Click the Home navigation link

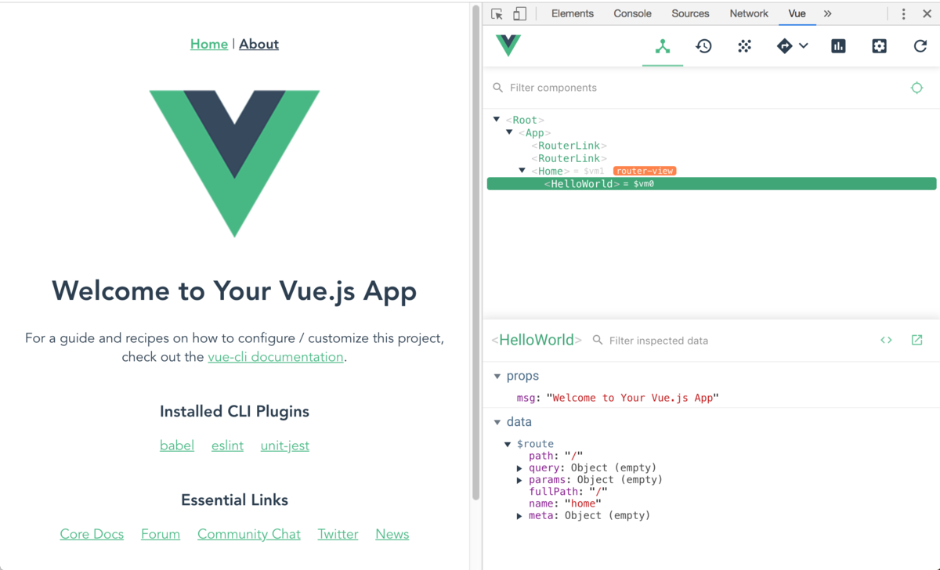pyautogui.click(x=209, y=44)
